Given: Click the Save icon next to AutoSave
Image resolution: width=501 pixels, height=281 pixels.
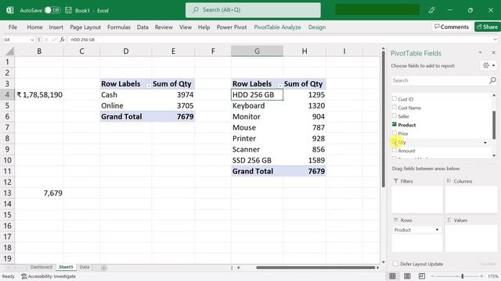Looking at the screenshot, I should click(68, 10).
